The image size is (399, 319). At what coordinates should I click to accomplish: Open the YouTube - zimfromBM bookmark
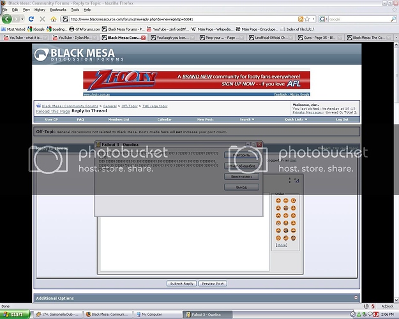tap(168, 29)
